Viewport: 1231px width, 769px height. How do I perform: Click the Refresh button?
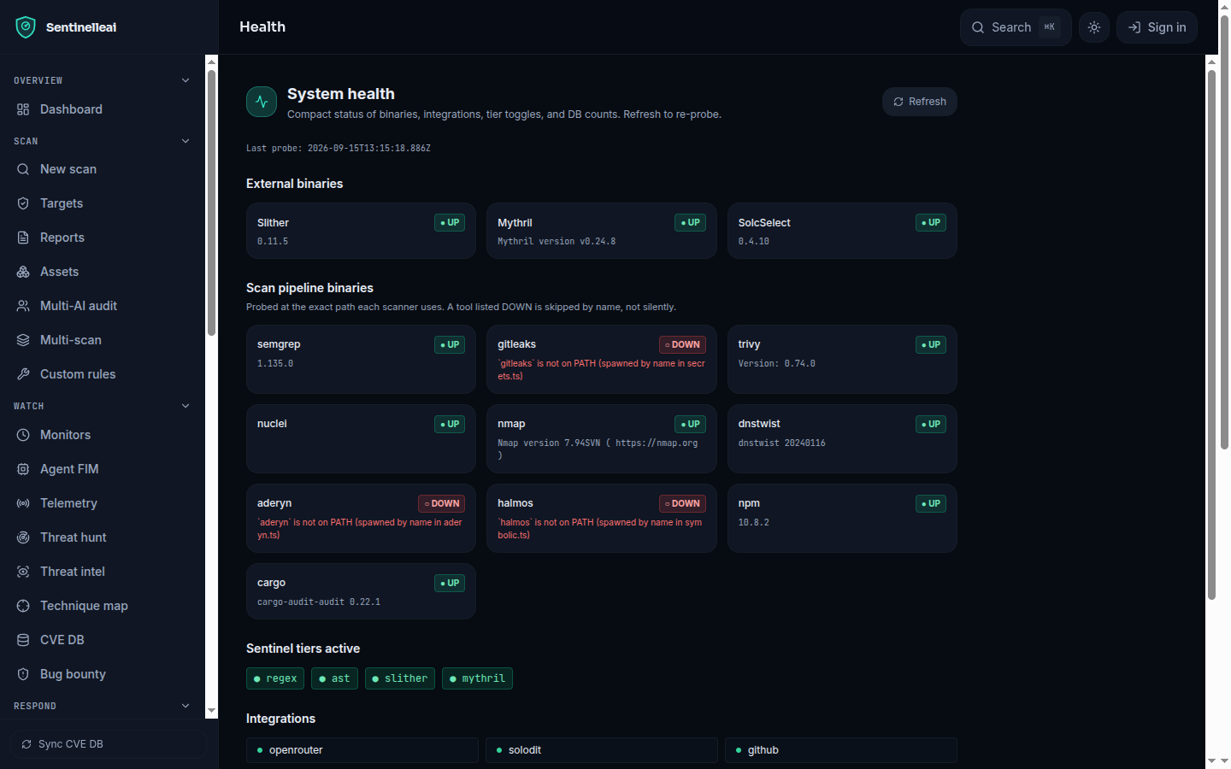pos(920,102)
